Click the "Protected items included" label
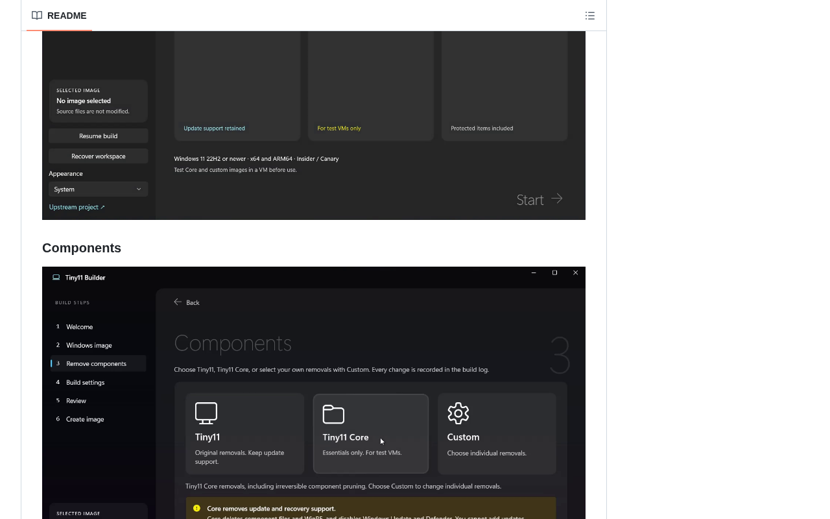This screenshot has width=830, height=519. click(x=482, y=128)
